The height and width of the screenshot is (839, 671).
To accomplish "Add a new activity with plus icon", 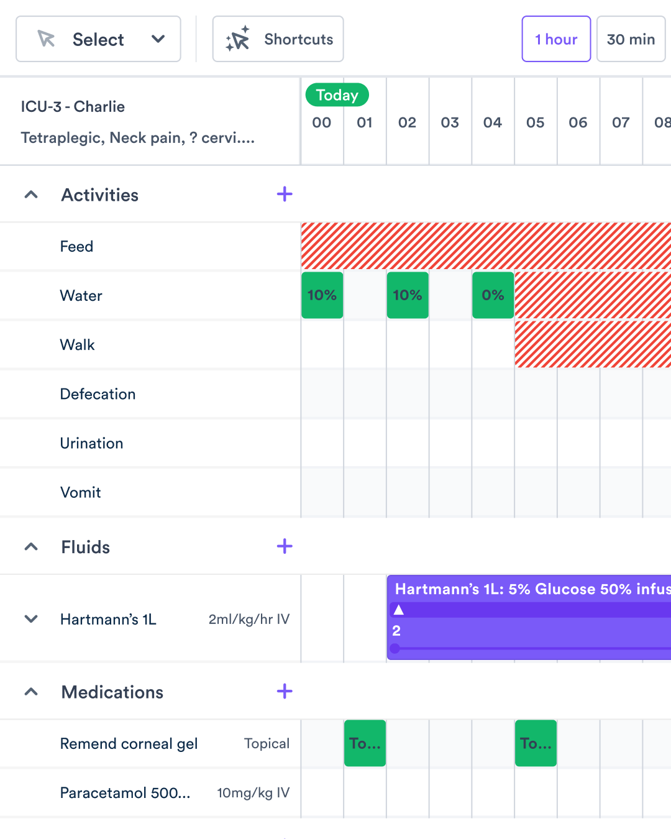I will tap(285, 194).
